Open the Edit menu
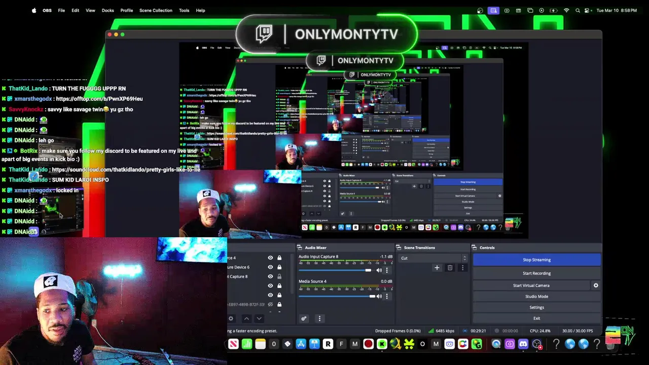This screenshot has height=365, width=649. [x=75, y=10]
